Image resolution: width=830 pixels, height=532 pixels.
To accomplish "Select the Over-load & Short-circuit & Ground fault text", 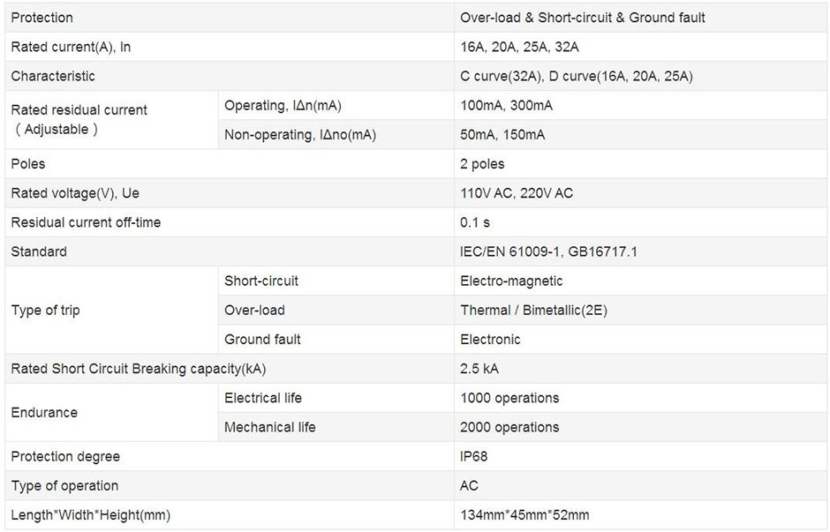I will [x=582, y=18].
